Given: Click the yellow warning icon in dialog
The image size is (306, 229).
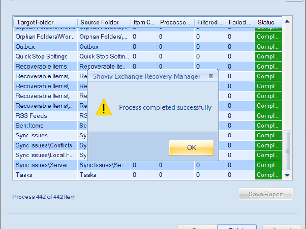Looking at the screenshot, I should click(x=104, y=107).
